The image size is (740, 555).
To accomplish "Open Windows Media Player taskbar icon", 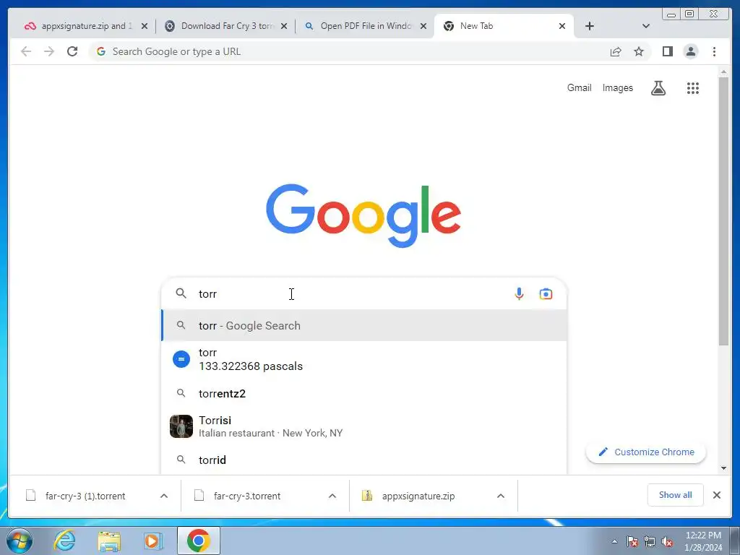I will pyautogui.click(x=152, y=541).
